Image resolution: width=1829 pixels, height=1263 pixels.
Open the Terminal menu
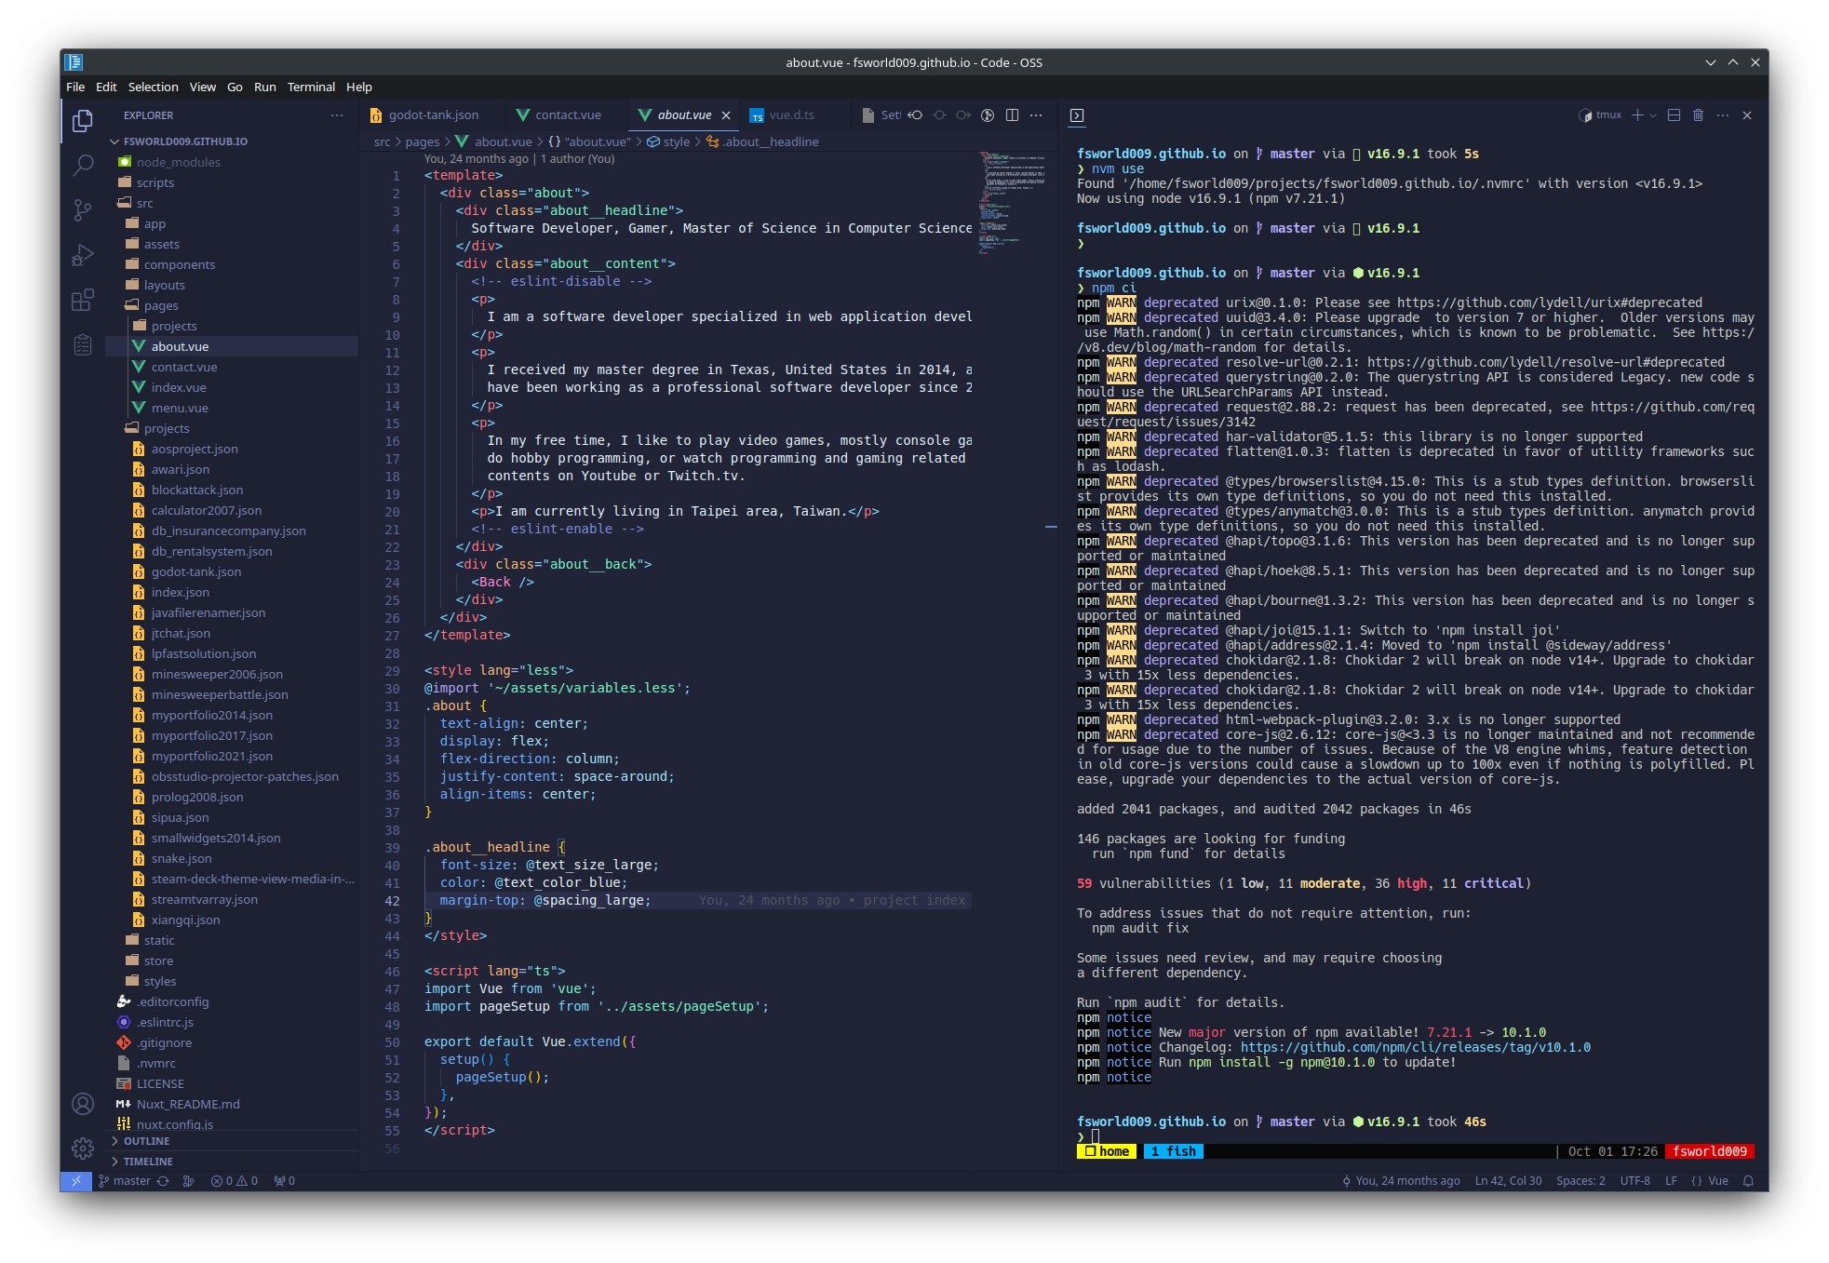[311, 87]
